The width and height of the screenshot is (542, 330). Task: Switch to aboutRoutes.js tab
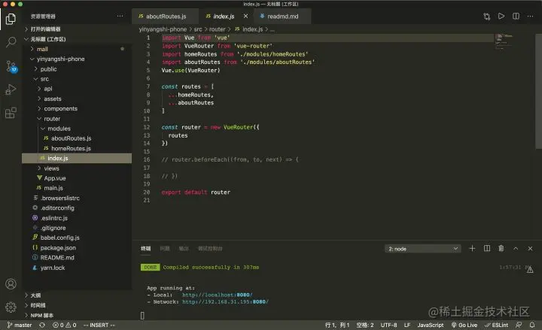coord(165,17)
